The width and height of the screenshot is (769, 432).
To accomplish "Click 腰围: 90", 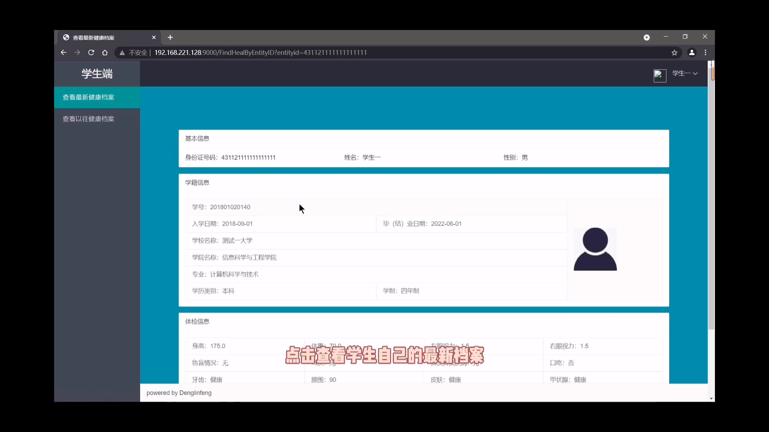I will [324, 380].
